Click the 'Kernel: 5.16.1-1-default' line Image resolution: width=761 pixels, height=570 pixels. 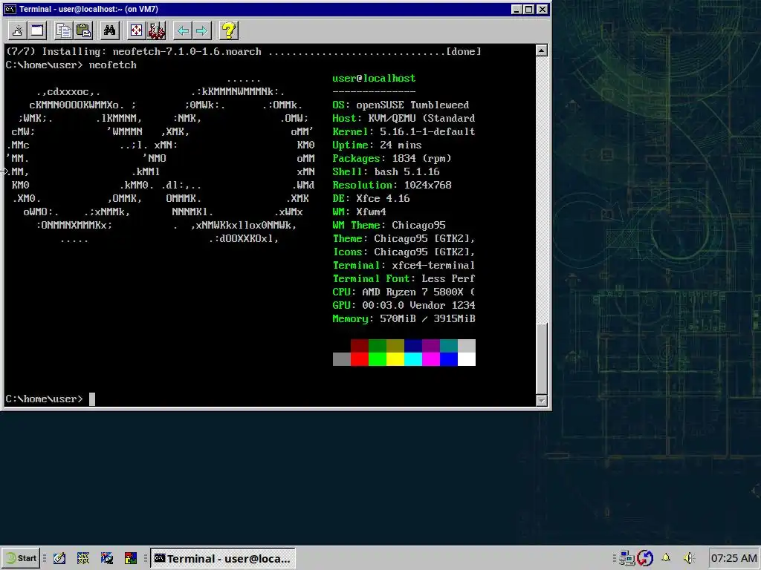coord(404,132)
